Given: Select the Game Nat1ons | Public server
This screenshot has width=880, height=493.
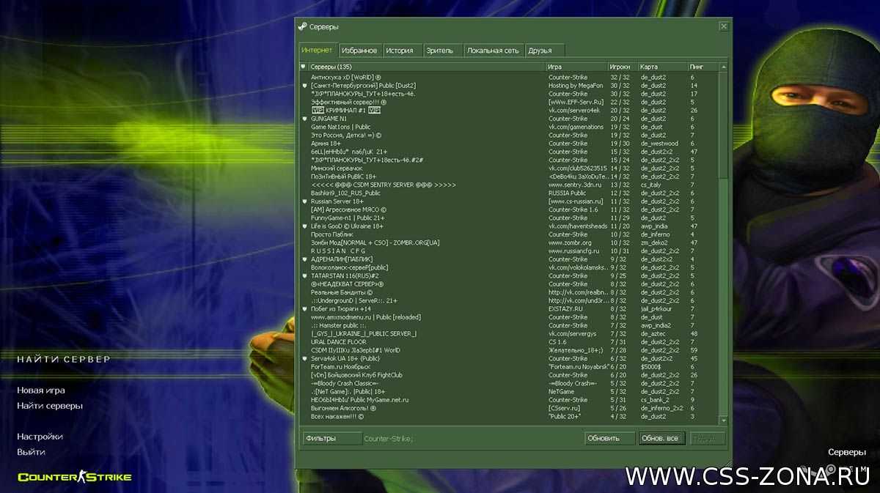Looking at the screenshot, I should point(510,127).
